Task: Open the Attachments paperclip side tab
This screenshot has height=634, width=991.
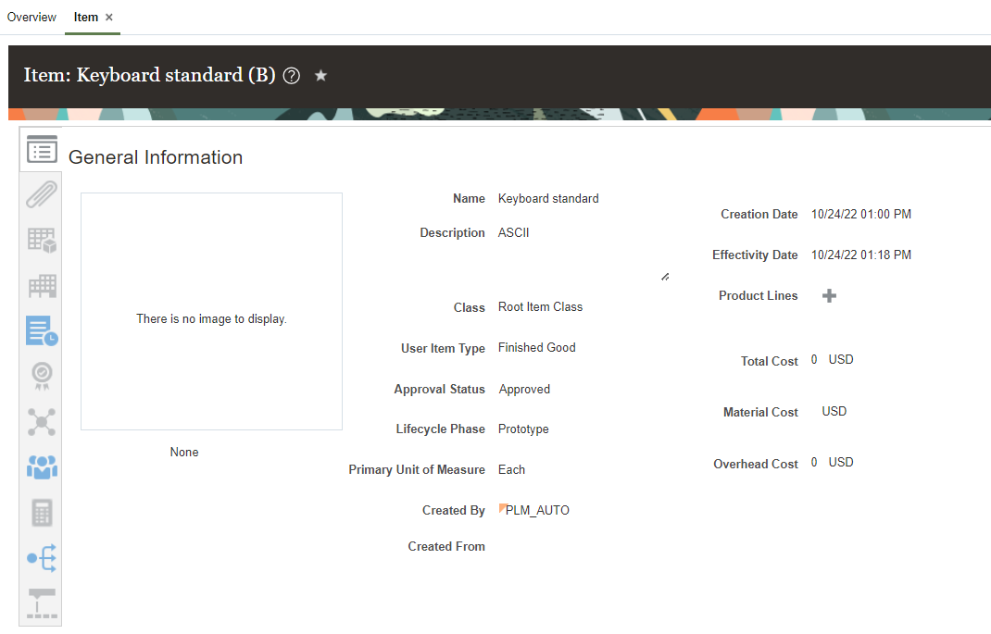Action: (x=42, y=194)
